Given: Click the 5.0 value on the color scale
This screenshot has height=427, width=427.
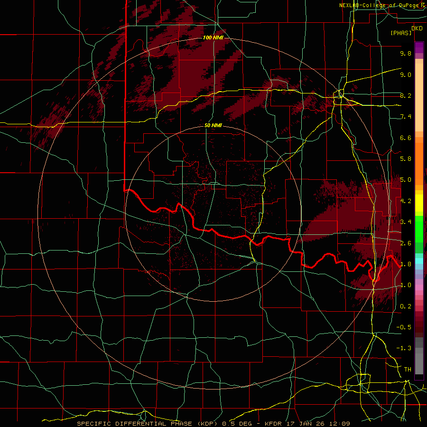Looking at the screenshot, I should 406,180.
